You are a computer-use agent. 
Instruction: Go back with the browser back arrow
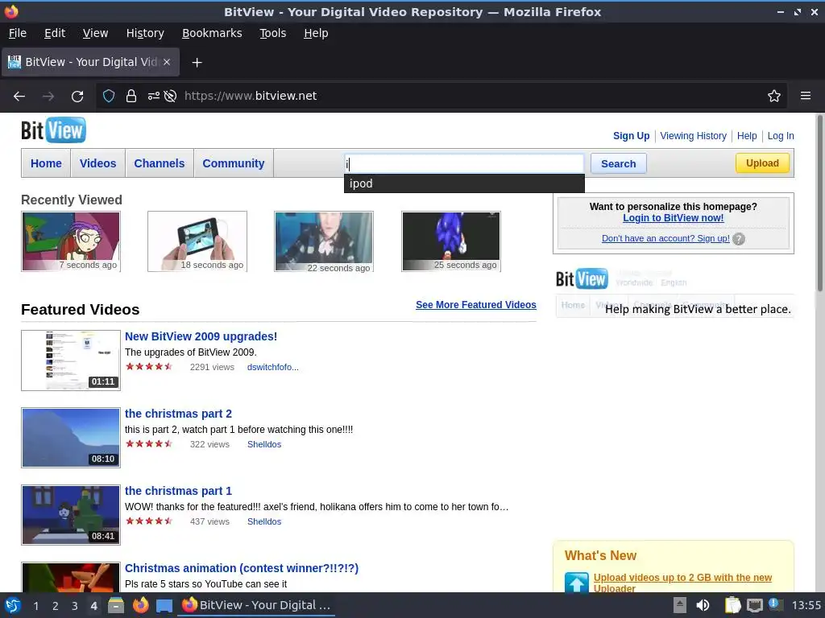[19, 97]
